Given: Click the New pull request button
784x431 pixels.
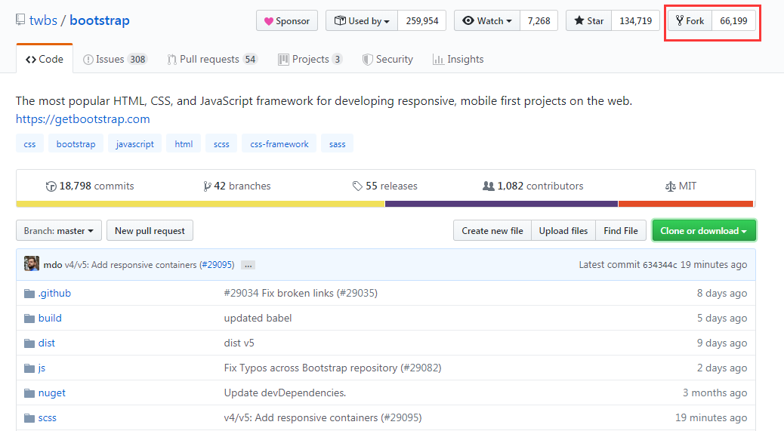Looking at the screenshot, I should point(150,231).
